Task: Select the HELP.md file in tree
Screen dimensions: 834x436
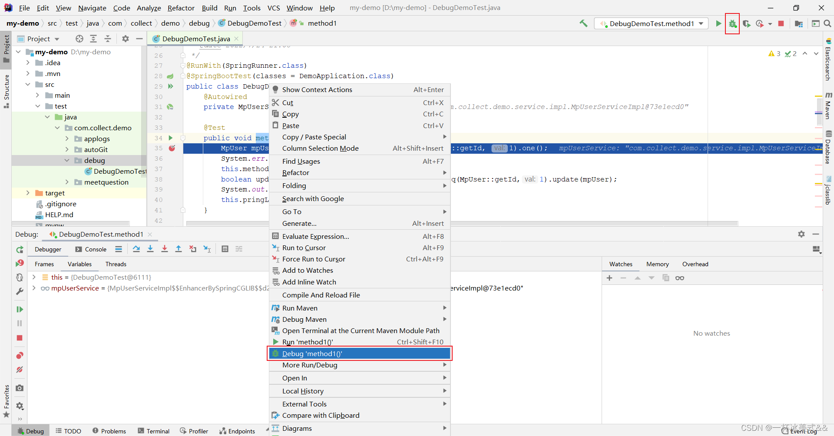Action: pos(59,215)
